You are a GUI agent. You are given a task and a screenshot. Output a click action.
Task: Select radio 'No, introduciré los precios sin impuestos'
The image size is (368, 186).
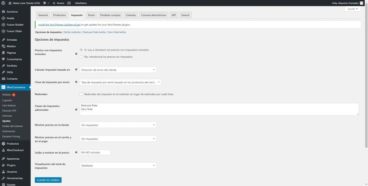pyautogui.click(x=81, y=57)
